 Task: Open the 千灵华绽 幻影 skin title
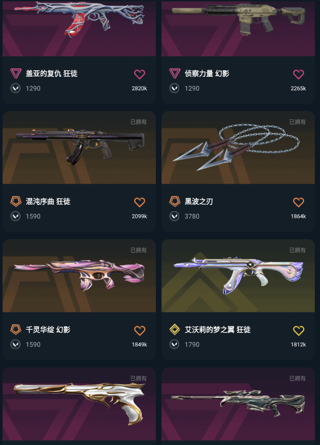tap(48, 329)
